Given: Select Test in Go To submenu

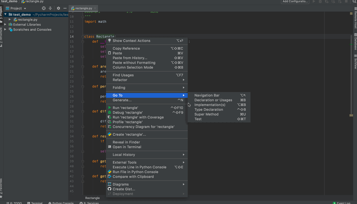Looking at the screenshot, I should click(219, 119).
